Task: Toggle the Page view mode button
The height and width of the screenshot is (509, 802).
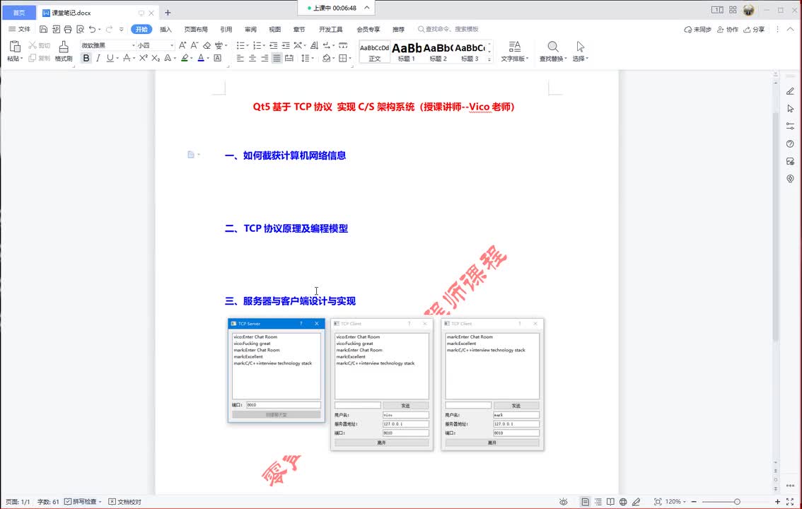Action: (x=585, y=502)
